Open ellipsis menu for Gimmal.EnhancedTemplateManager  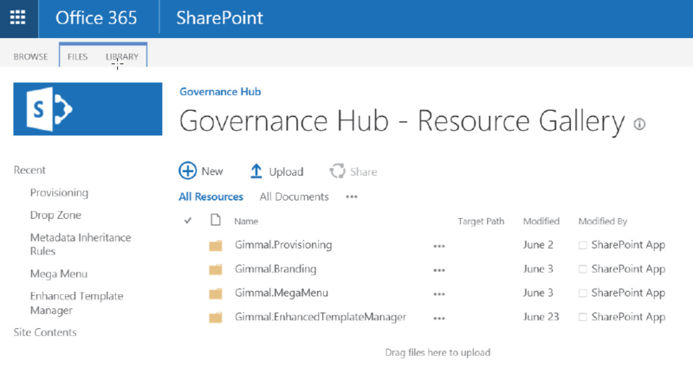tap(439, 319)
